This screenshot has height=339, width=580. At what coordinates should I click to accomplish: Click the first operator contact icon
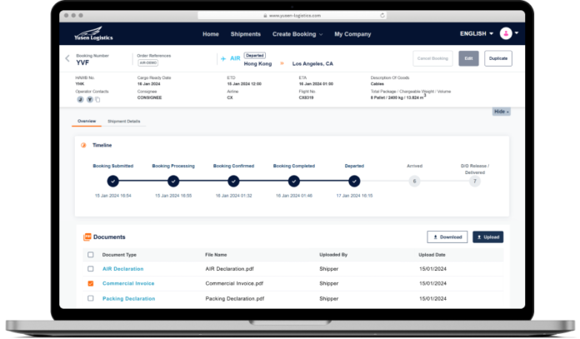79,99
